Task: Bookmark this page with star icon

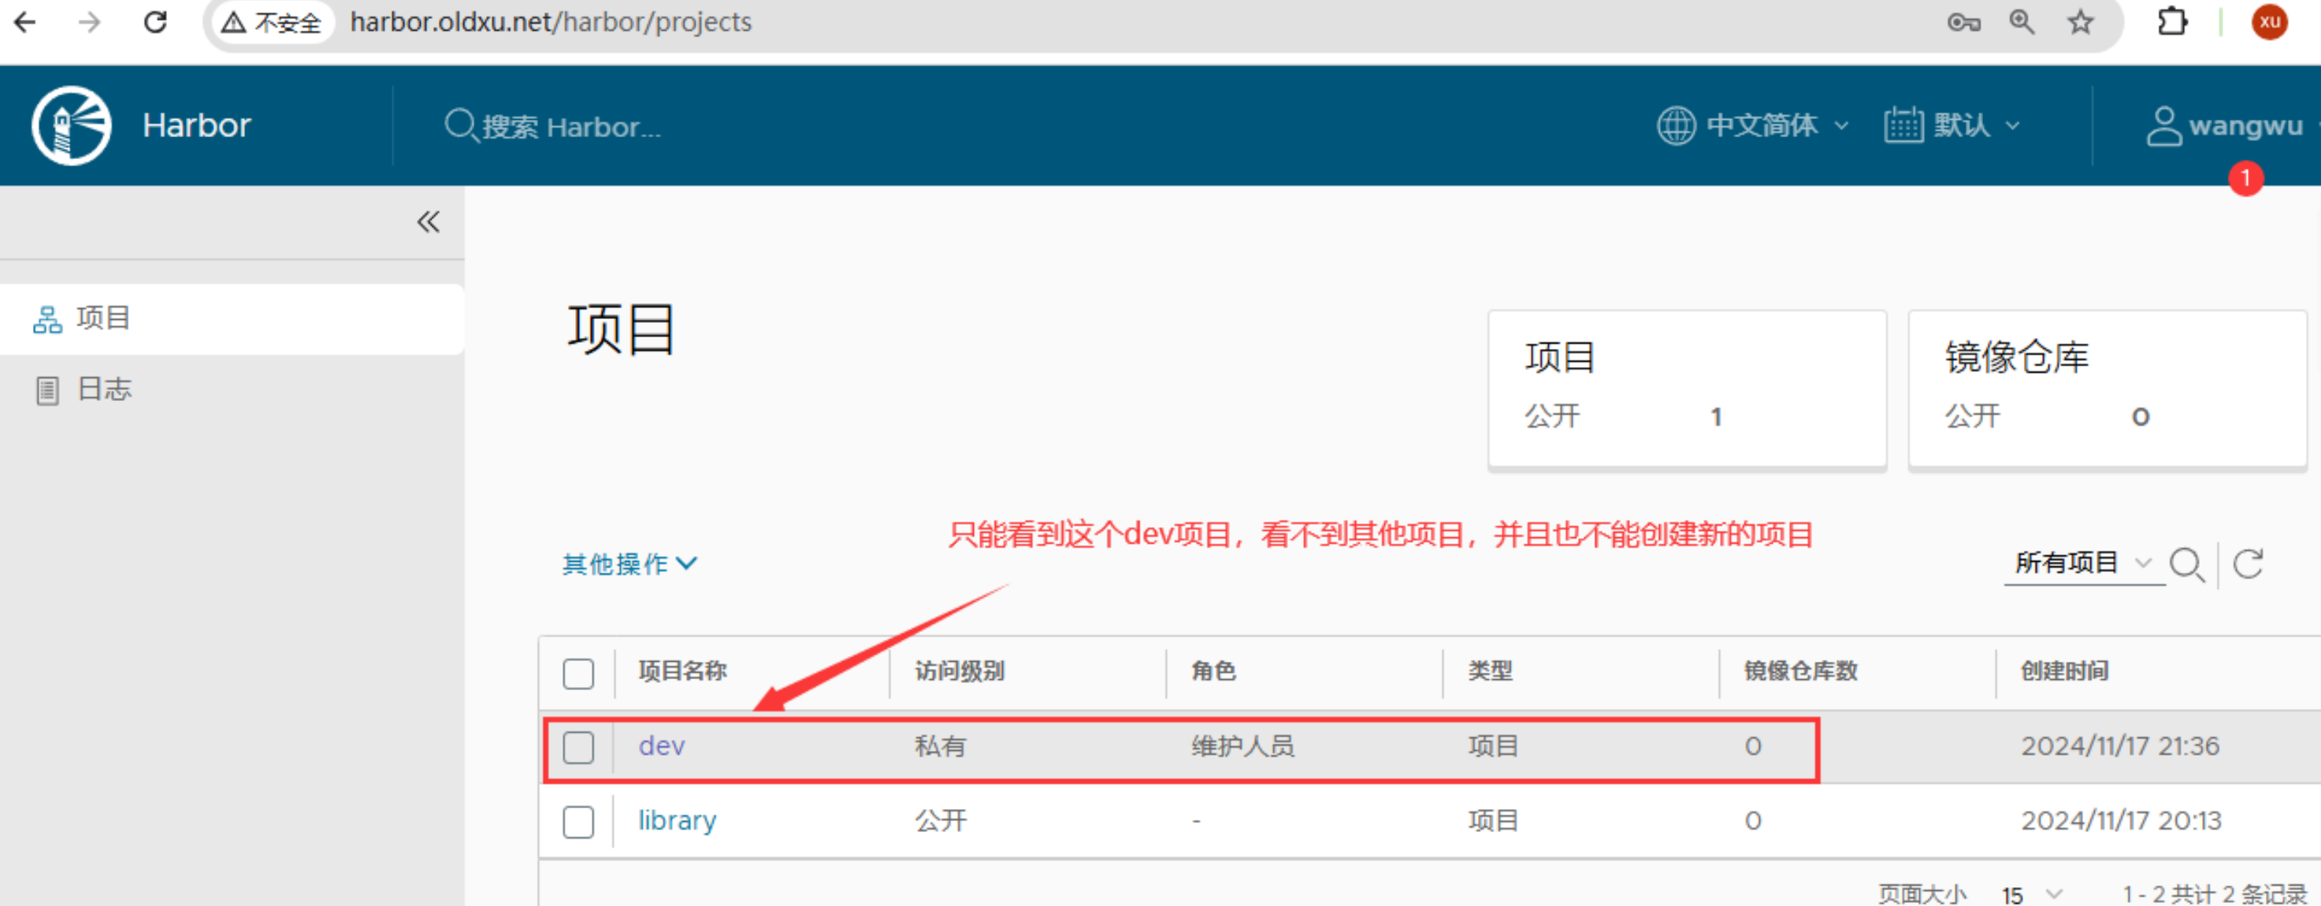Action: click(2081, 21)
